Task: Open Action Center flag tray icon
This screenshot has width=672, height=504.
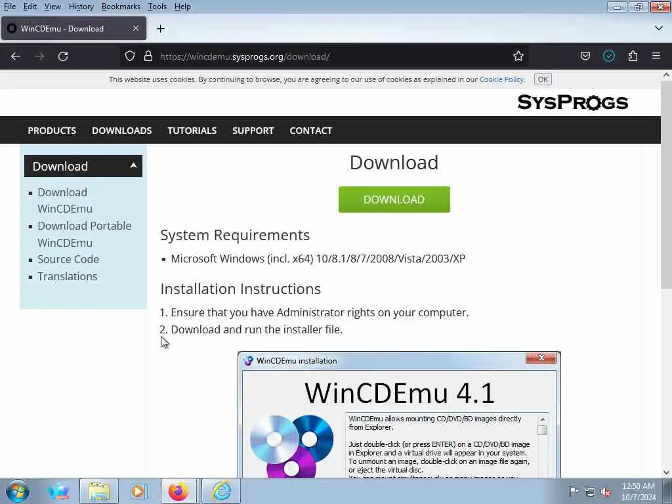Action: coord(573,491)
